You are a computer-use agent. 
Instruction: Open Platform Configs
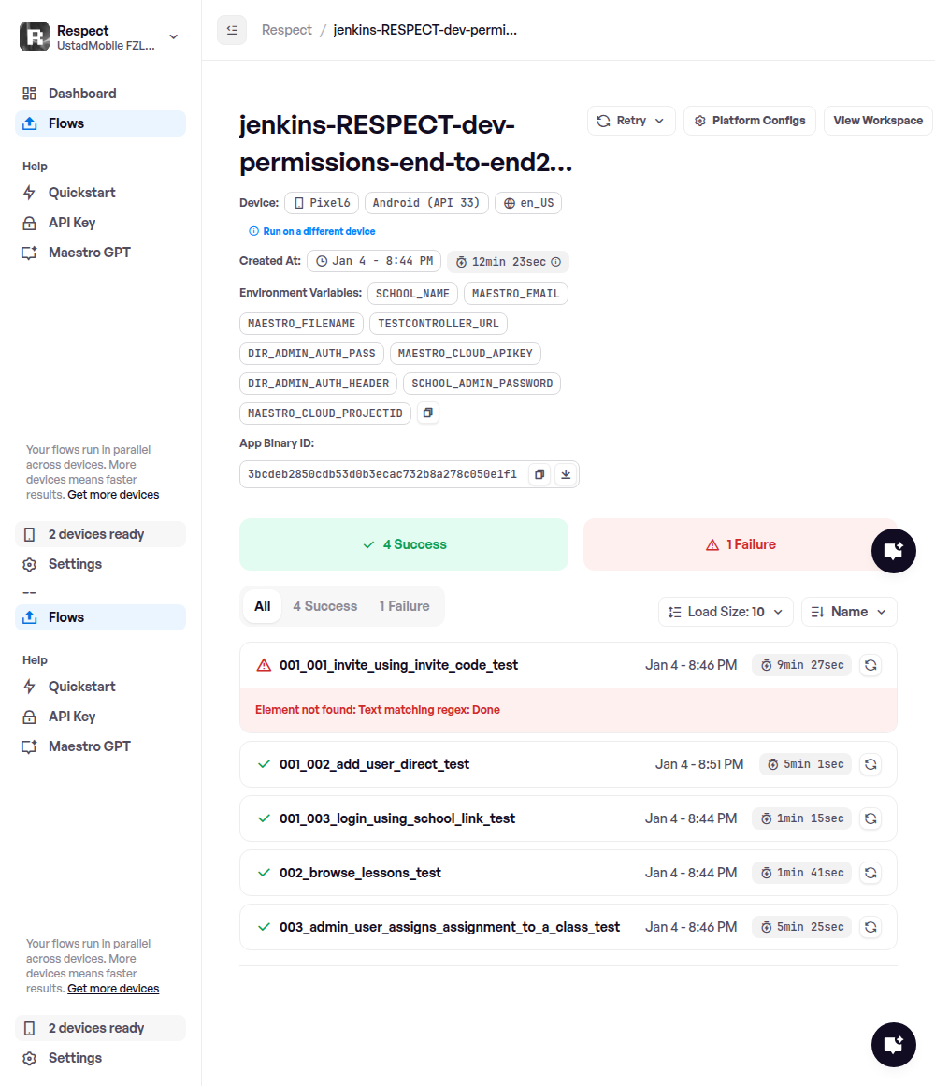[749, 121]
